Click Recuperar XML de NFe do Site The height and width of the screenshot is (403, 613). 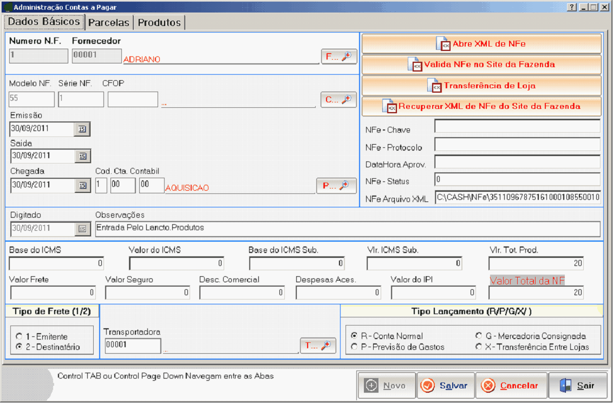tap(481, 106)
